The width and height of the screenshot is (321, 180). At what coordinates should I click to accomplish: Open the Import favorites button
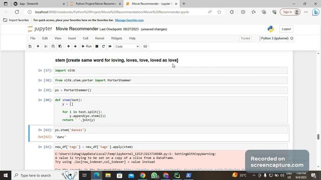[16, 20]
